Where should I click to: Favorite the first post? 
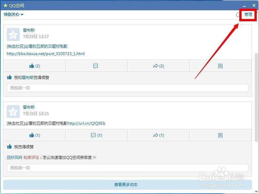[x=220, y=66]
